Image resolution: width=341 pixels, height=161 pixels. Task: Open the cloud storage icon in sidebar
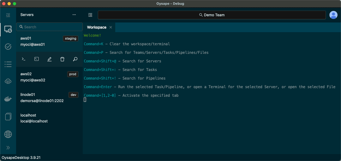(x=8, y=82)
